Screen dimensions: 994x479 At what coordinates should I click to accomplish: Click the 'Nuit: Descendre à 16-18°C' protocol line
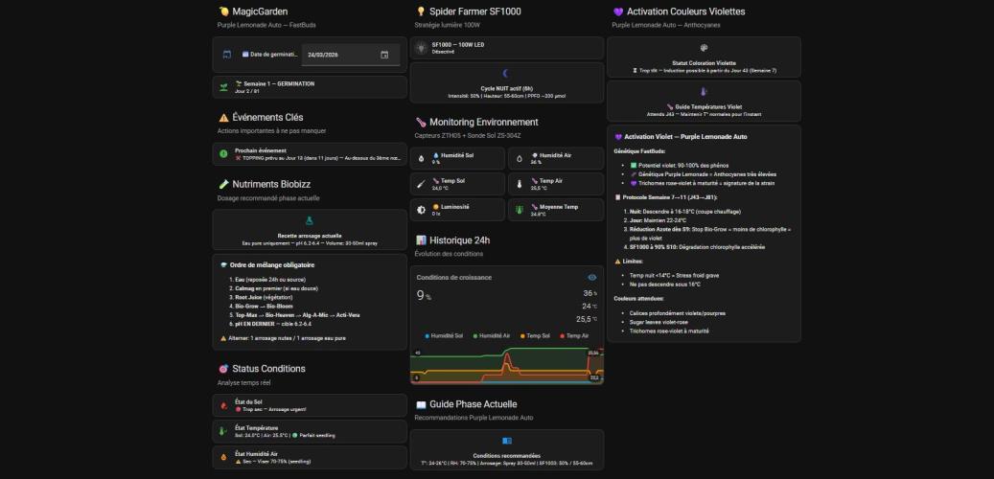point(684,212)
